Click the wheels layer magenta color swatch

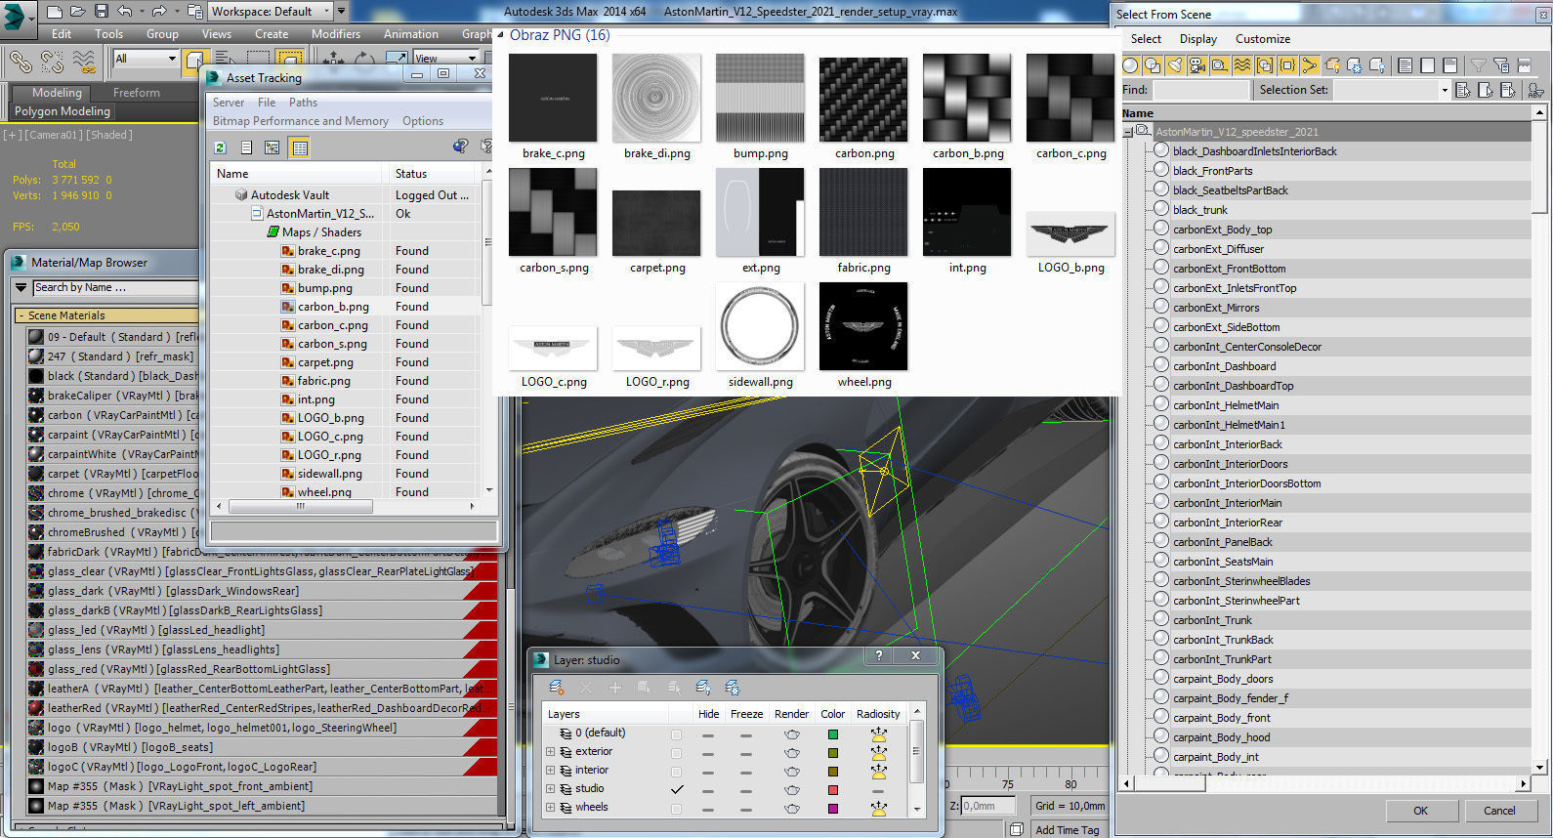click(832, 809)
